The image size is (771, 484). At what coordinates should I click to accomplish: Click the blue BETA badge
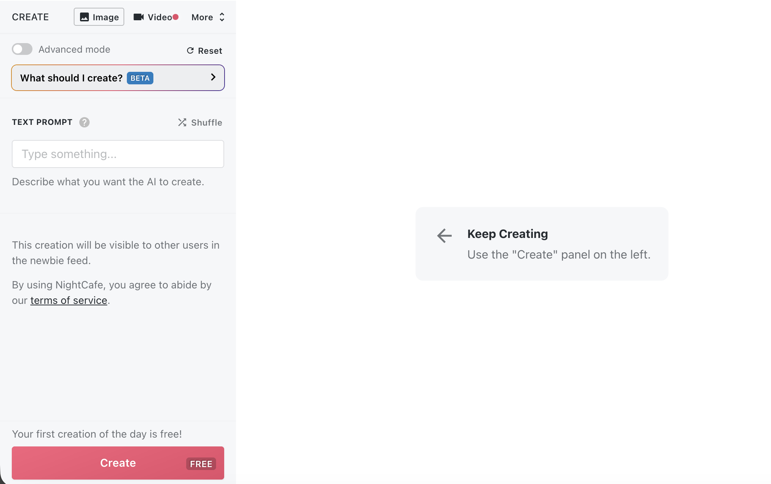pyautogui.click(x=140, y=78)
